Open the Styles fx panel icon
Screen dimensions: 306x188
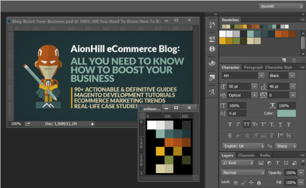tap(212, 78)
